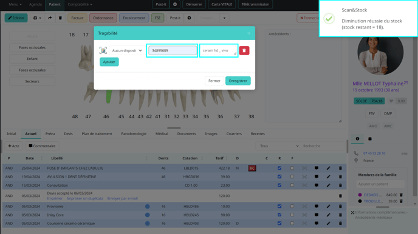Click the scan barcode icon in Traçabilité dialog
The width and height of the screenshot is (418, 234).
point(103,50)
